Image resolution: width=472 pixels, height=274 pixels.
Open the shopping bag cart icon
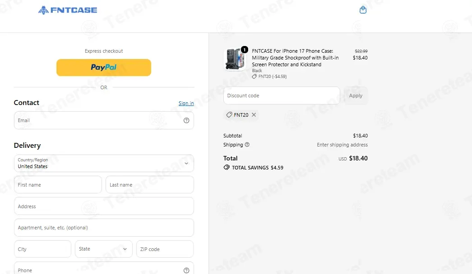pos(363,9)
